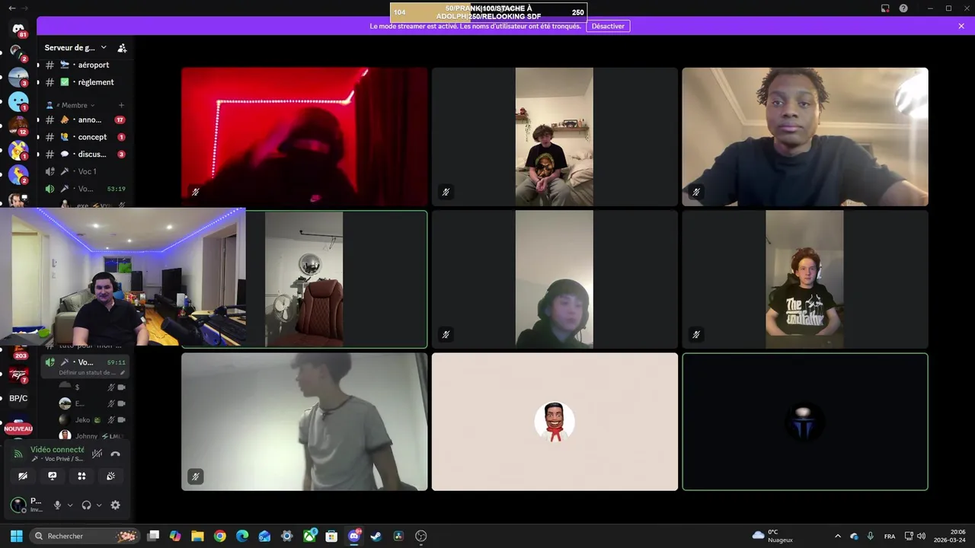Click the Windows Rechercher search box
The height and width of the screenshot is (548, 975).
(x=85, y=536)
